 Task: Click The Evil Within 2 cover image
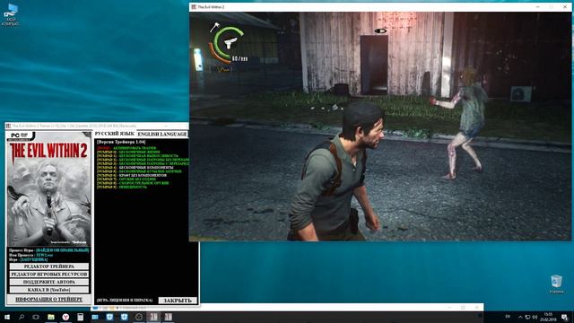tap(49, 189)
